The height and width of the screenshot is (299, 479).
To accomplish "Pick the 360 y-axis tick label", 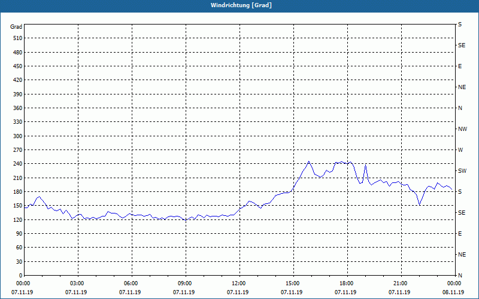I will pyautogui.click(x=18, y=108).
